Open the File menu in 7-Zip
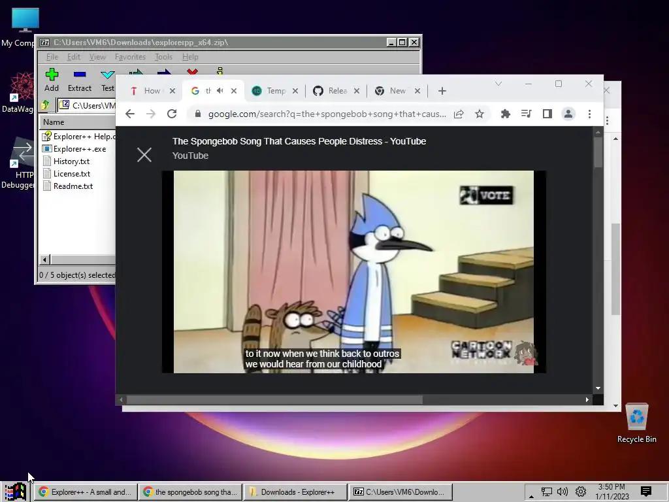Image resolution: width=669 pixels, height=502 pixels. 52,57
